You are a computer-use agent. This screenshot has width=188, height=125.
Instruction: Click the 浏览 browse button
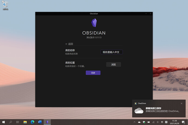(x=113, y=64)
